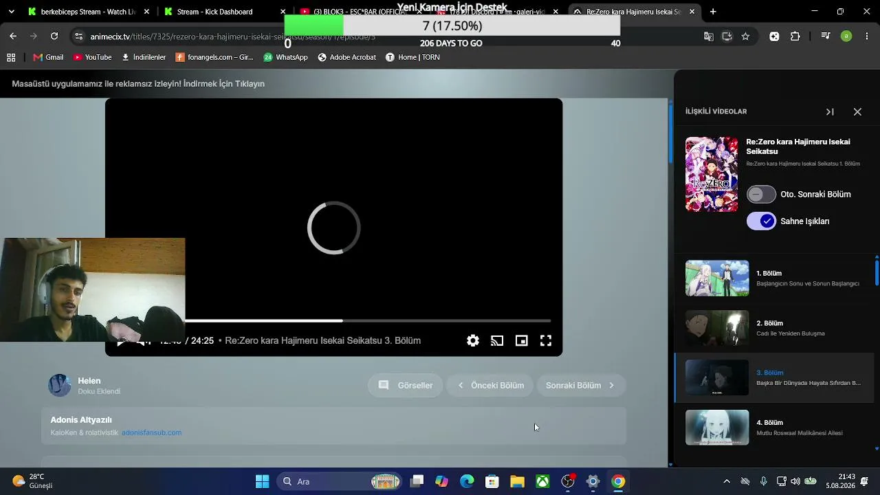
Task: View site information icon in address bar
Action: click(x=78, y=36)
